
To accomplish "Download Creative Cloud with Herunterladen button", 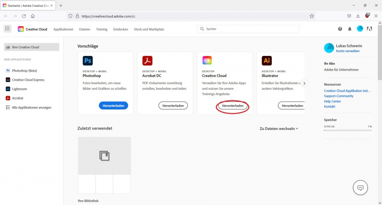I will pyautogui.click(x=233, y=106).
